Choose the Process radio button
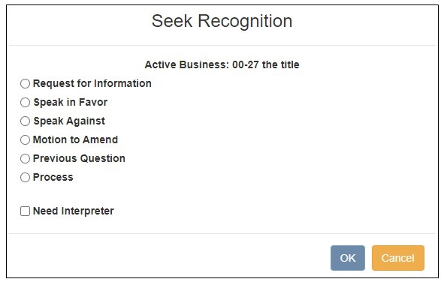The height and width of the screenshot is (282, 444). (x=25, y=178)
